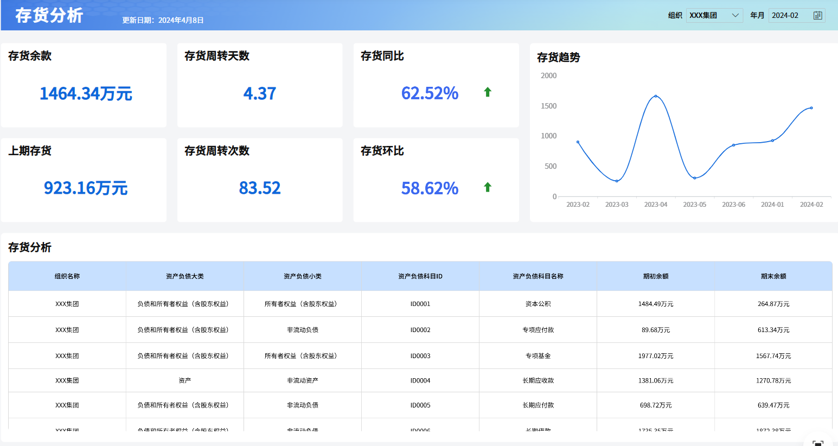Screen dimensions: 838x446
Task: Click the 613.34万元 closing balance cell
Action: pyautogui.click(x=773, y=330)
